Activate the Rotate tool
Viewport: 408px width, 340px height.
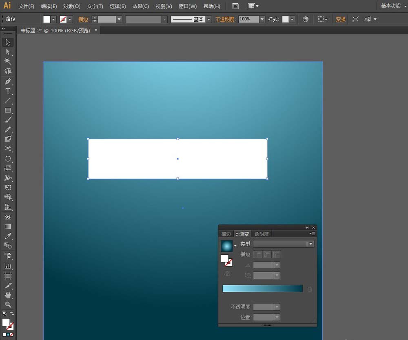[8, 158]
